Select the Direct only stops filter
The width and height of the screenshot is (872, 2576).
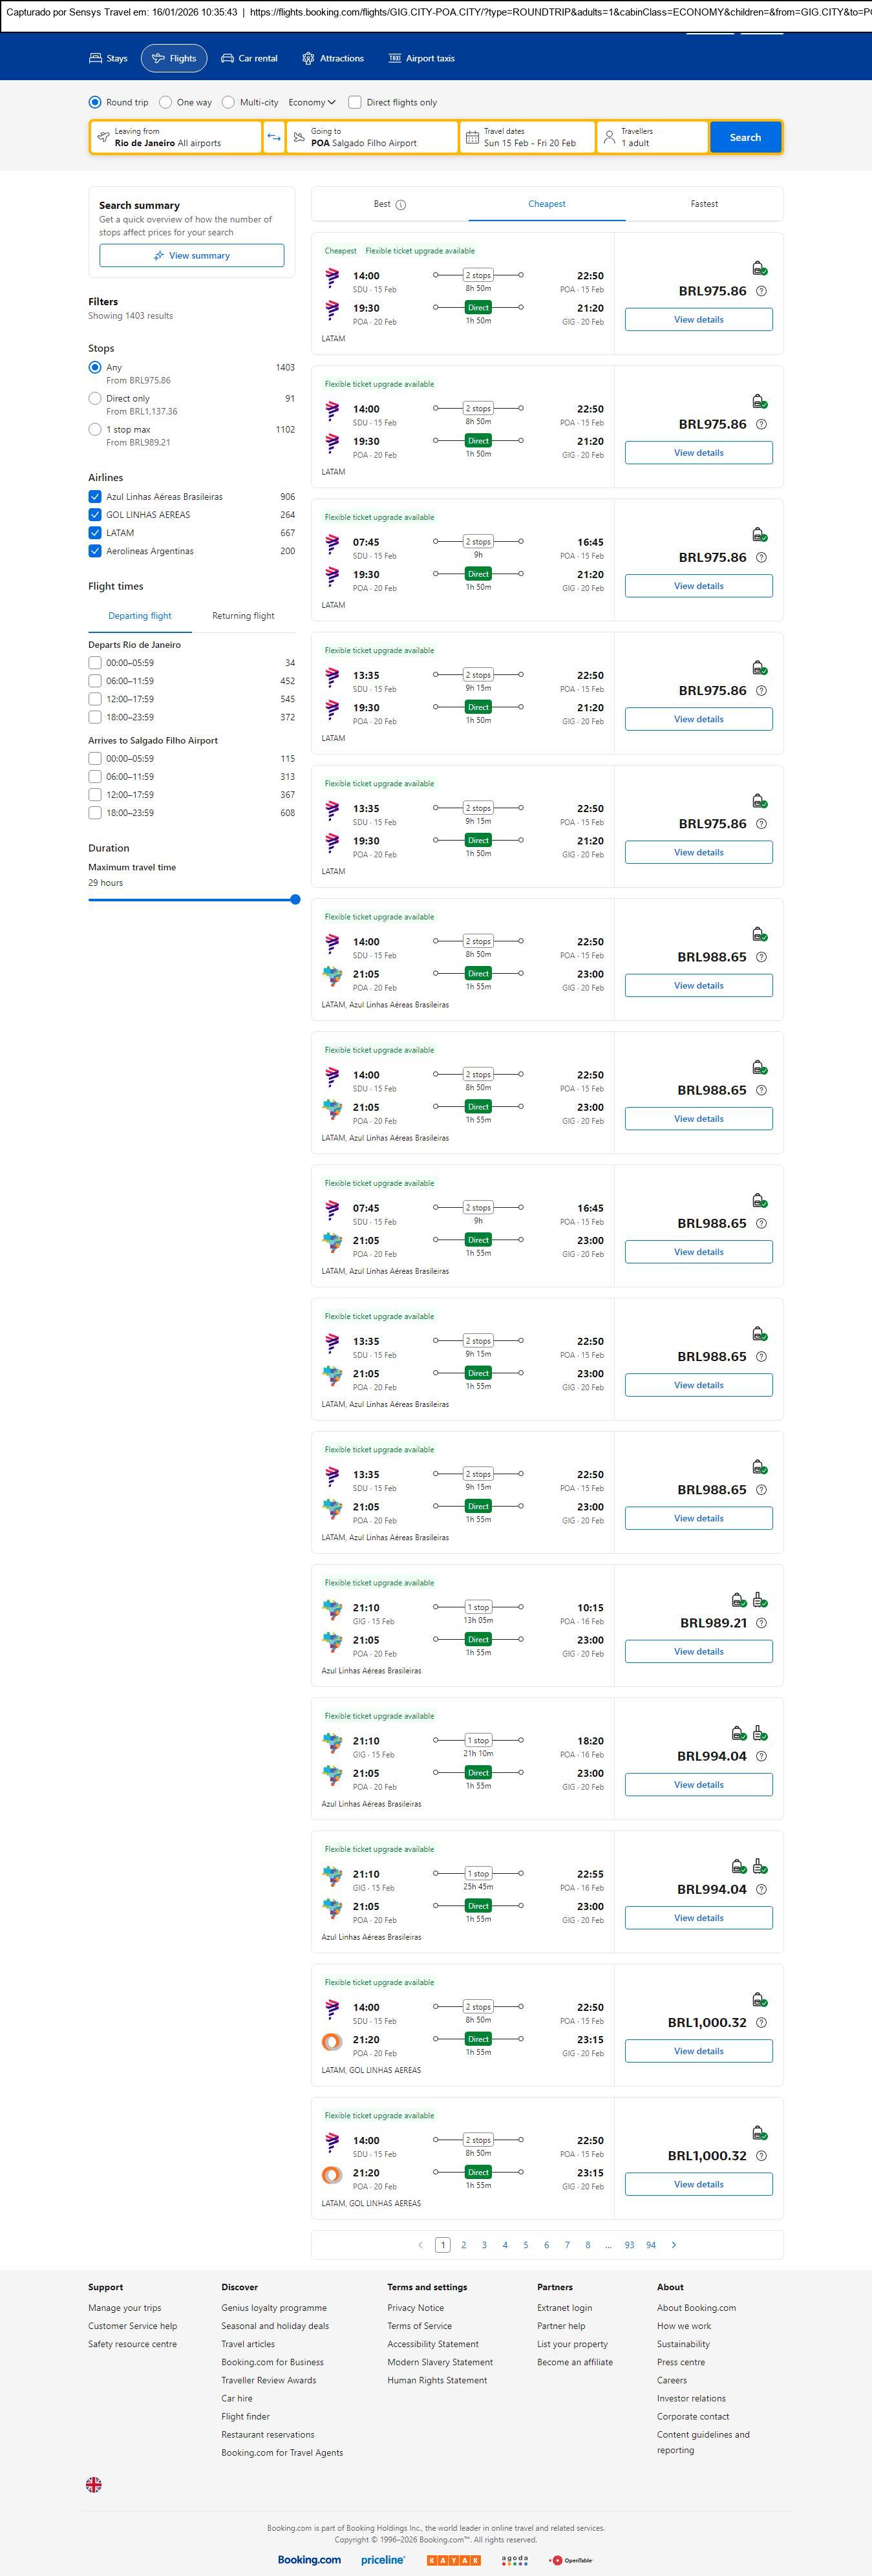pyautogui.click(x=95, y=399)
